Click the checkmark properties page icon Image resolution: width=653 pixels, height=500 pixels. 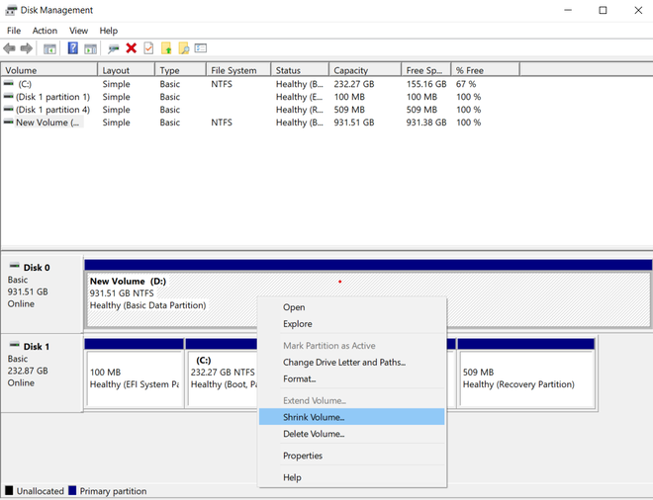tap(148, 48)
